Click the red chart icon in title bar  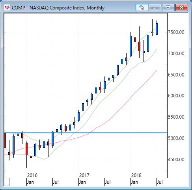[x=7, y=7]
